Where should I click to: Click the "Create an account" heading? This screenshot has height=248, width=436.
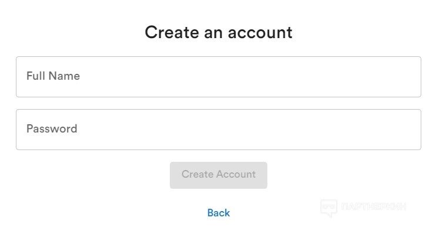click(x=219, y=32)
